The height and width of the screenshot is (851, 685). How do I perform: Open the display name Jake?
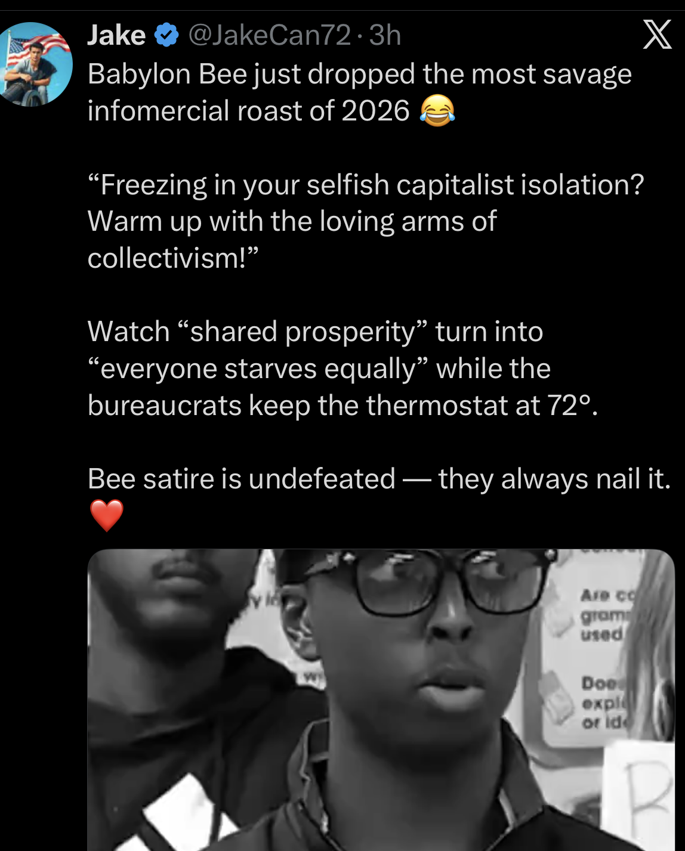click(116, 35)
